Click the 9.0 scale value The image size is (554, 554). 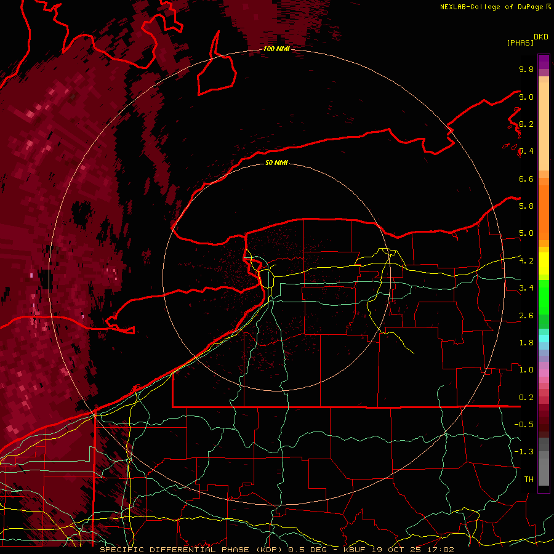click(x=526, y=97)
